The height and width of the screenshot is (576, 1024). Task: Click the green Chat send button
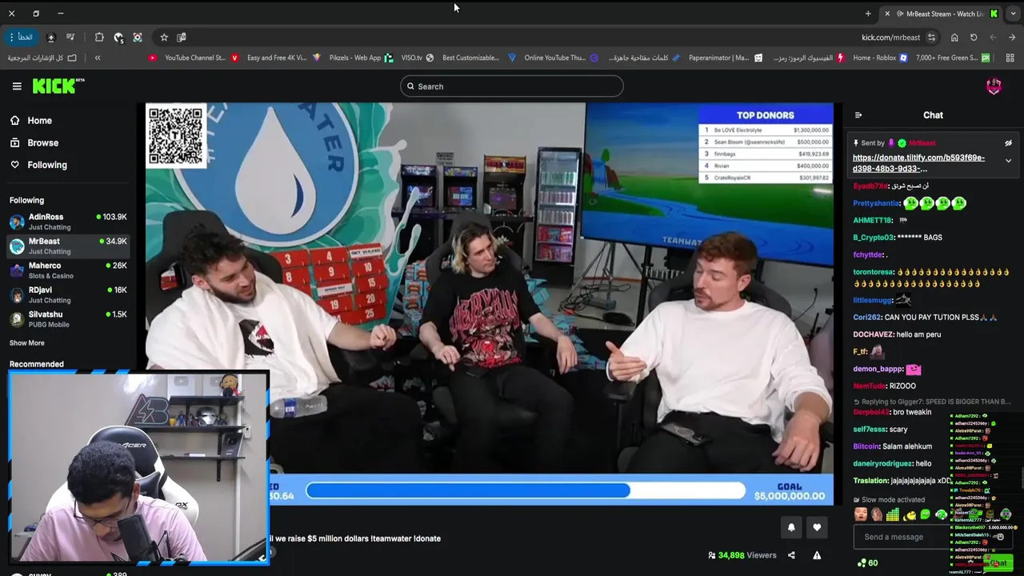998,563
